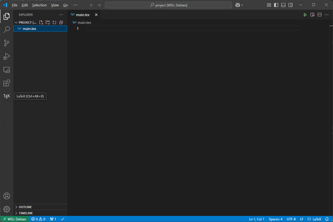
Task: Open the Run and Debug view
Action: [6, 56]
